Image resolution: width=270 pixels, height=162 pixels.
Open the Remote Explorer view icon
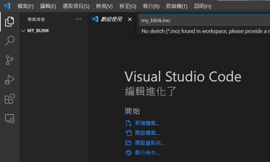click(x=10, y=118)
